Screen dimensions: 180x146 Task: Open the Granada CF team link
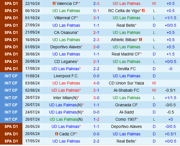[127, 105]
